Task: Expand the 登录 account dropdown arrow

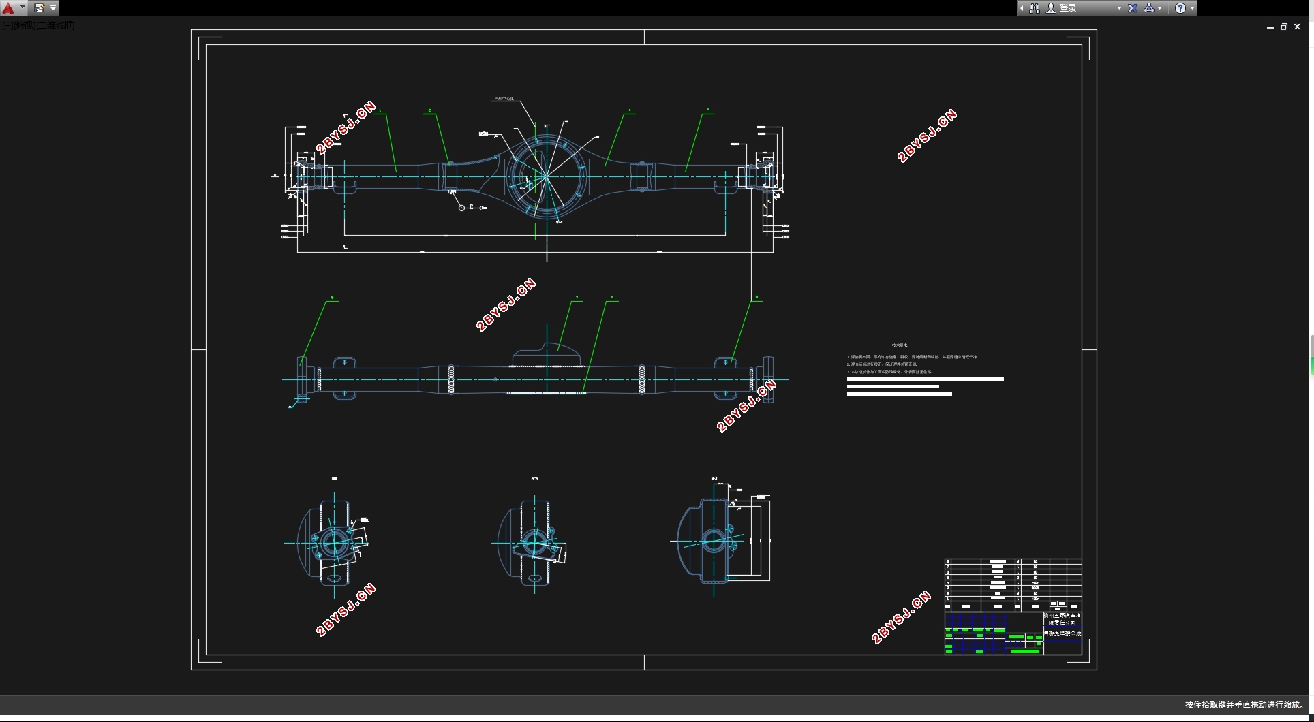Action: click(1119, 8)
